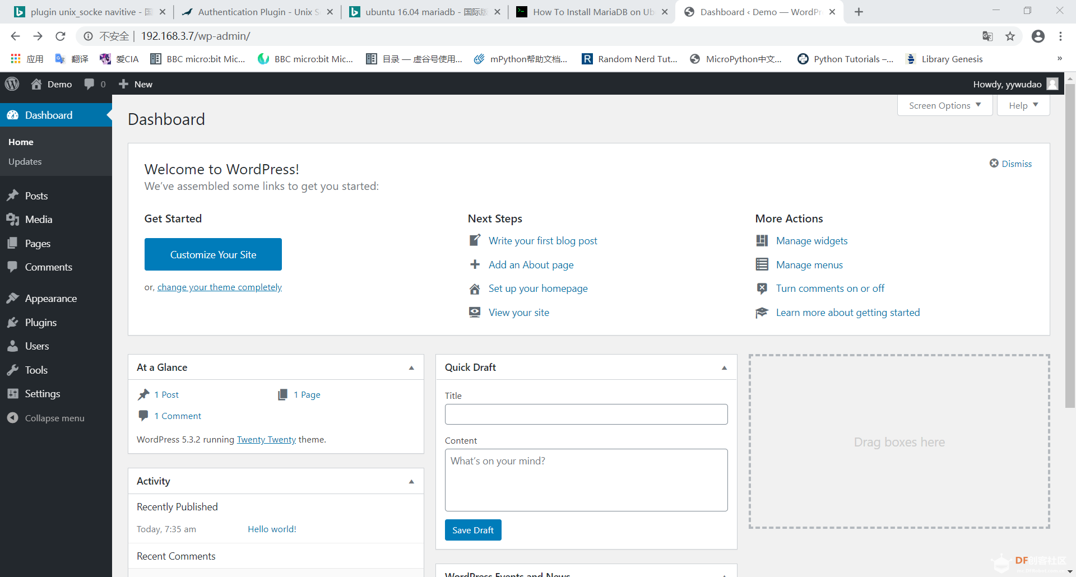The height and width of the screenshot is (577, 1076).
Task: Click the WordPress logo in admin bar
Action: coord(12,84)
